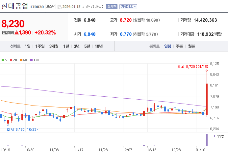228x157 pixels.
Task: Click the stock code 170030
Action: (37, 7)
